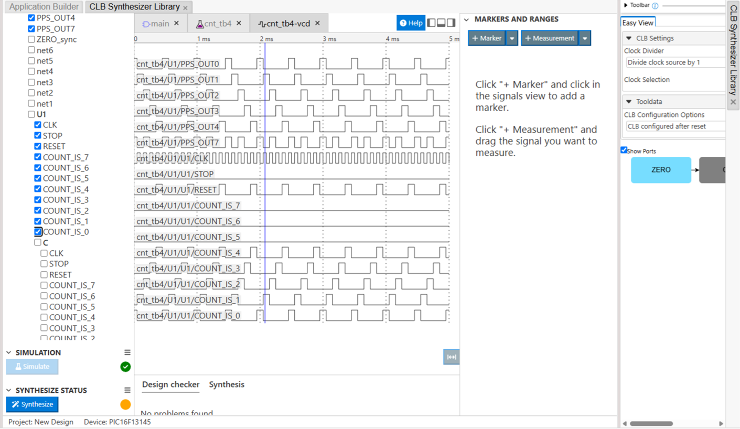
Task: Close the cnt_tb4-vcd waveform tab
Action: point(317,24)
